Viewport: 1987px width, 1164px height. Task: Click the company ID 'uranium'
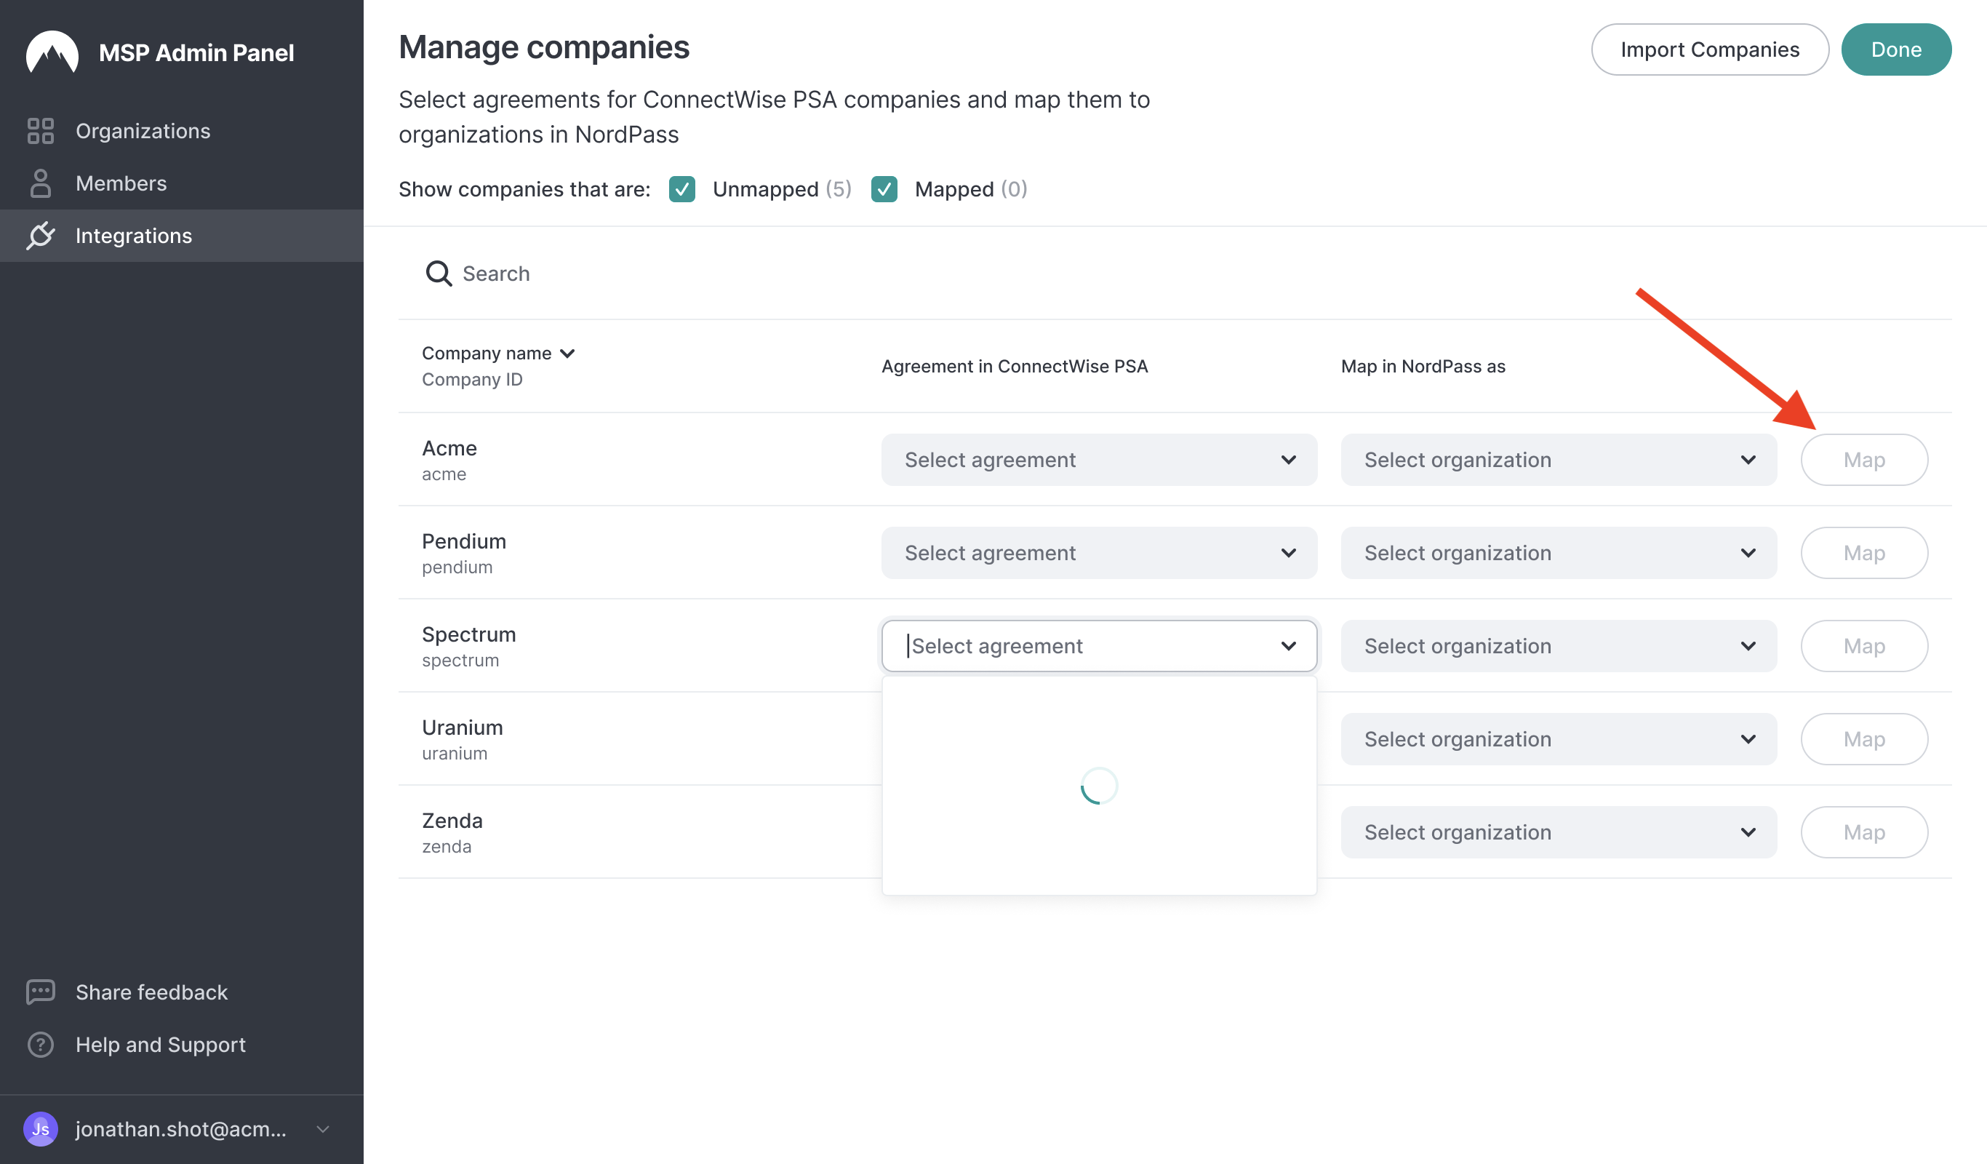click(x=455, y=753)
